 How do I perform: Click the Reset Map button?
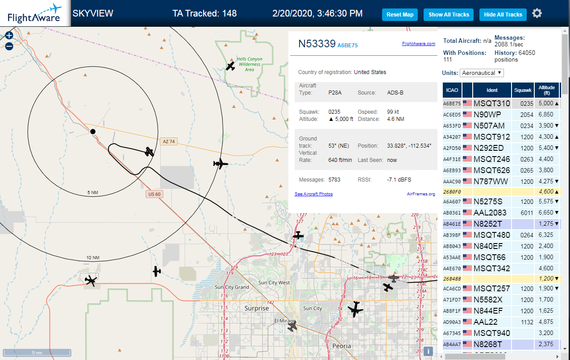point(400,15)
